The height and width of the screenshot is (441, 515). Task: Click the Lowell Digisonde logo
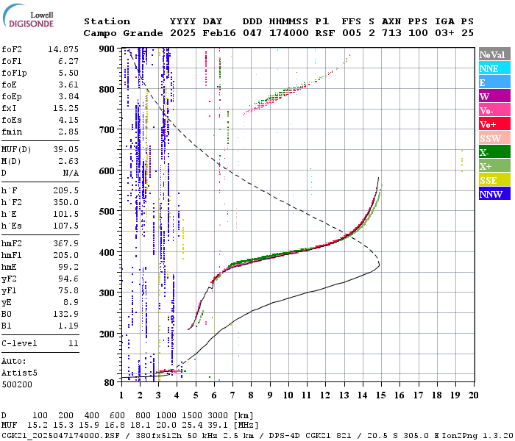point(28,15)
